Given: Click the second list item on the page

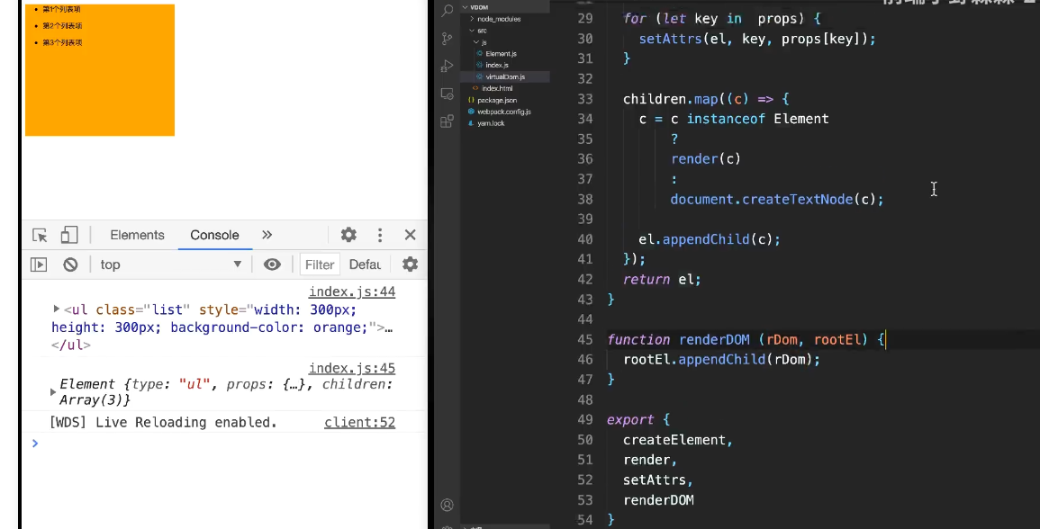Looking at the screenshot, I should click(62, 26).
